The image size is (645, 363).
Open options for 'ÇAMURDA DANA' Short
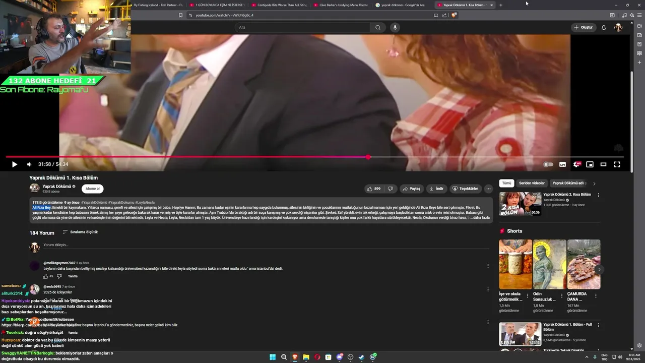(x=596, y=296)
